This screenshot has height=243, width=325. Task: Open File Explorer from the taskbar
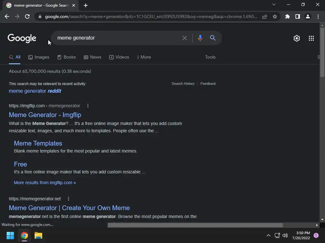38,235
